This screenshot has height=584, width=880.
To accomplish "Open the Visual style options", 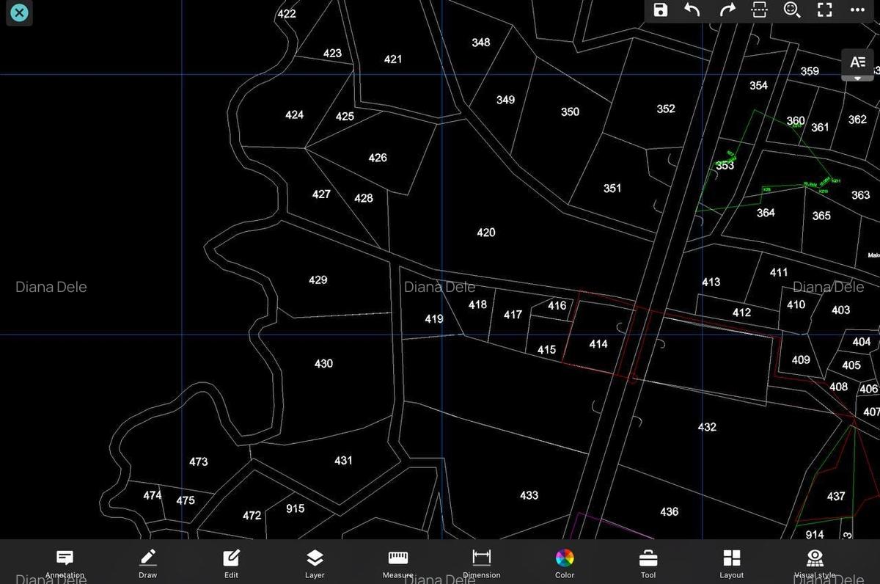I will pyautogui.click(x=815, y=563).
